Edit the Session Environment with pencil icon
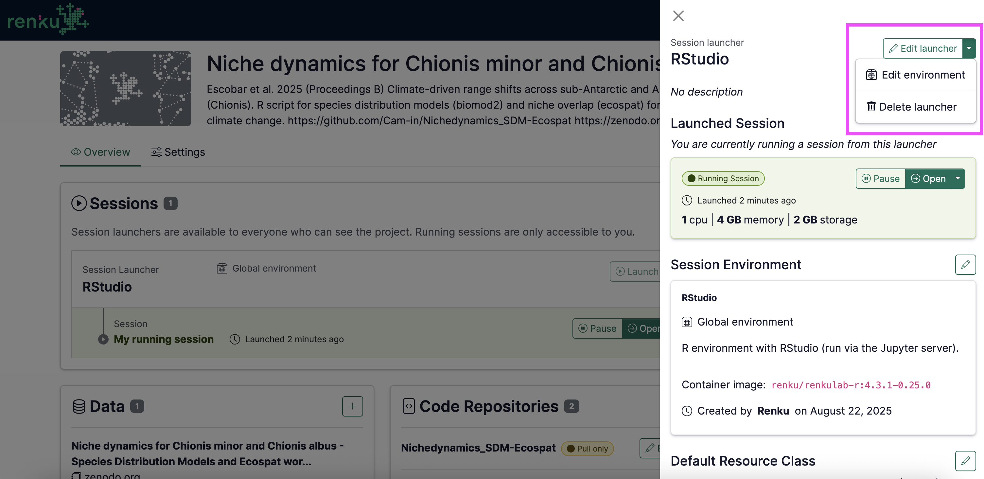The width and height of the screenshot is (984, 479). (965, 264)
